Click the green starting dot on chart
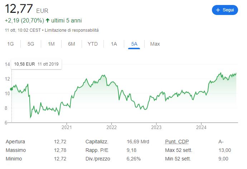Image resolution: width=247 pixels, height=169 pixels. pos(11,89)
